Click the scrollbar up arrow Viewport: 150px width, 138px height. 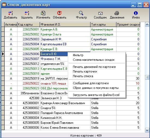coord(147,25)
